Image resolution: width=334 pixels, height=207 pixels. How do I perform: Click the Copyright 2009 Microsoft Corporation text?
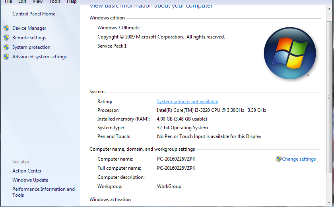tap(161, 37)
